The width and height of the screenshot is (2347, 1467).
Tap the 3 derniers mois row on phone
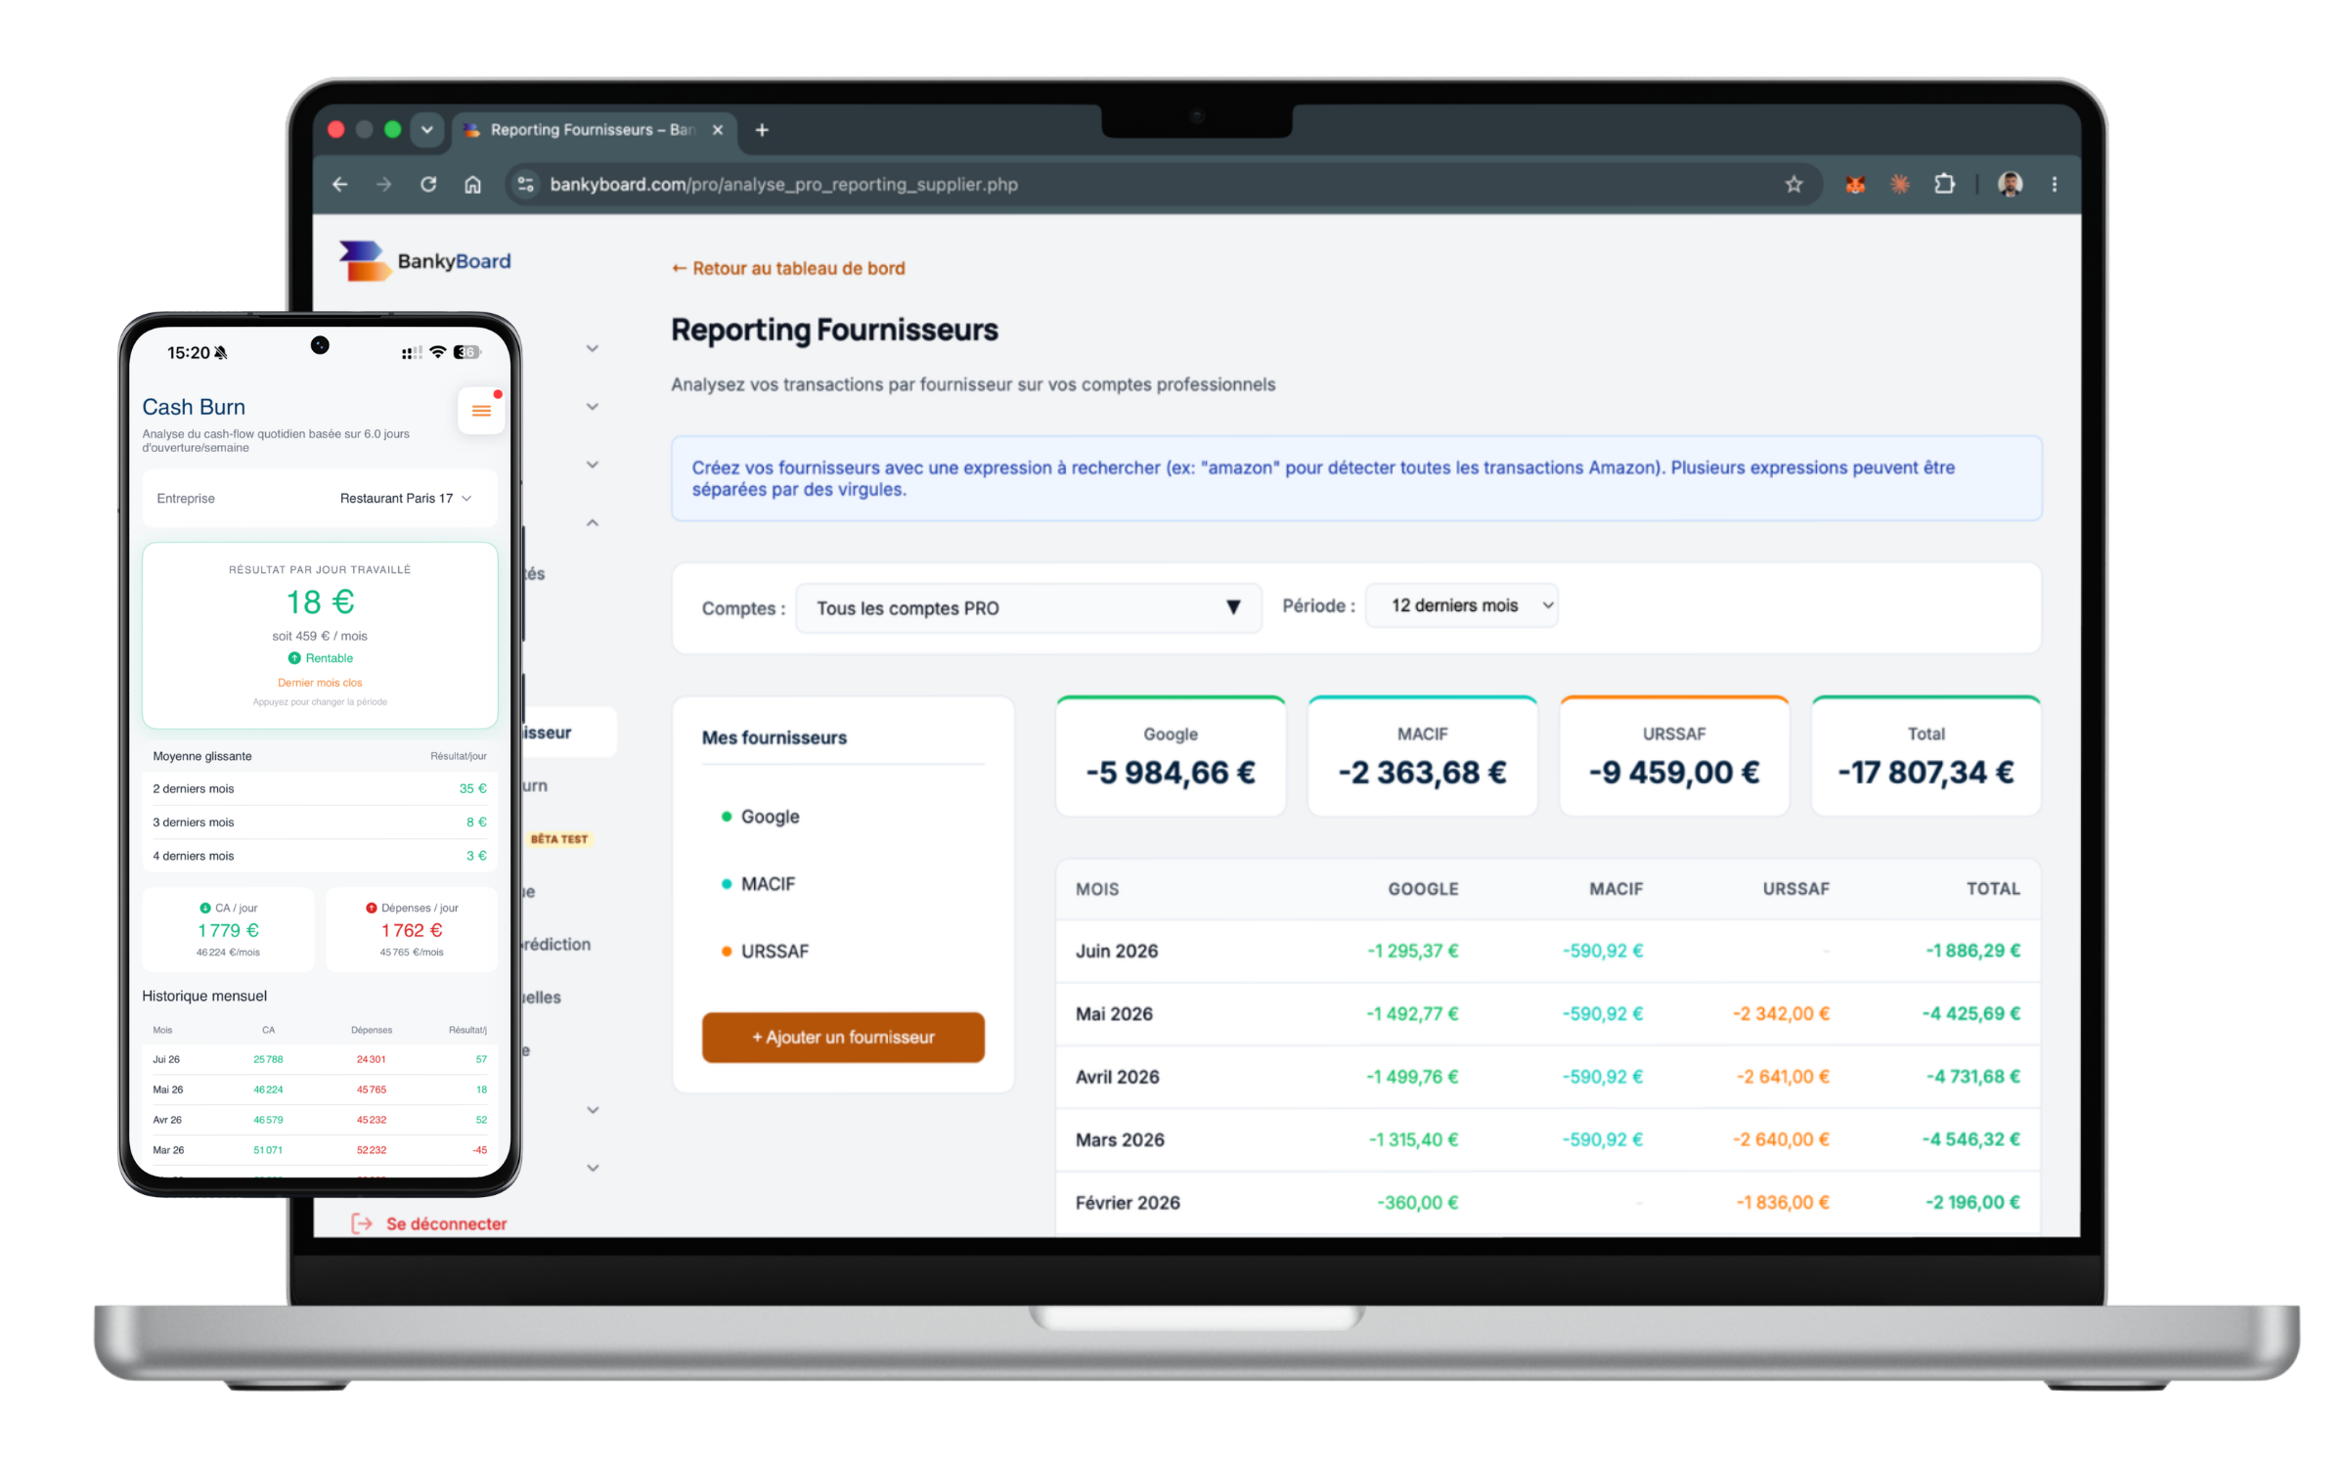pyautogui.click(x=320, y=822)
